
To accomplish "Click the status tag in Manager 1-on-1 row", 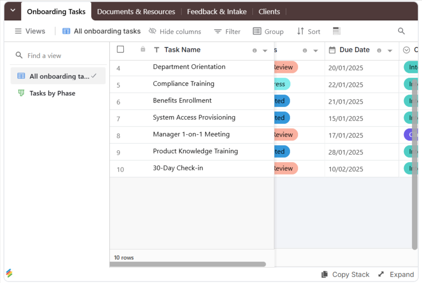I will pyautogui.click(x=286, y=135).
